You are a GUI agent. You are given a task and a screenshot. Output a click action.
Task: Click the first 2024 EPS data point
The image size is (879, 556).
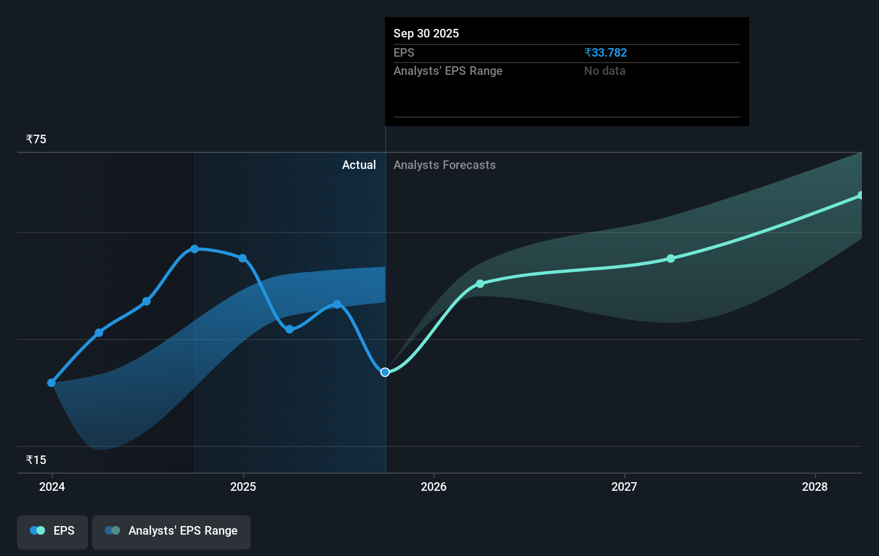51,383
